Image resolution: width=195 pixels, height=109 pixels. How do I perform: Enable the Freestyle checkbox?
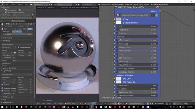[x=4, y=38]
